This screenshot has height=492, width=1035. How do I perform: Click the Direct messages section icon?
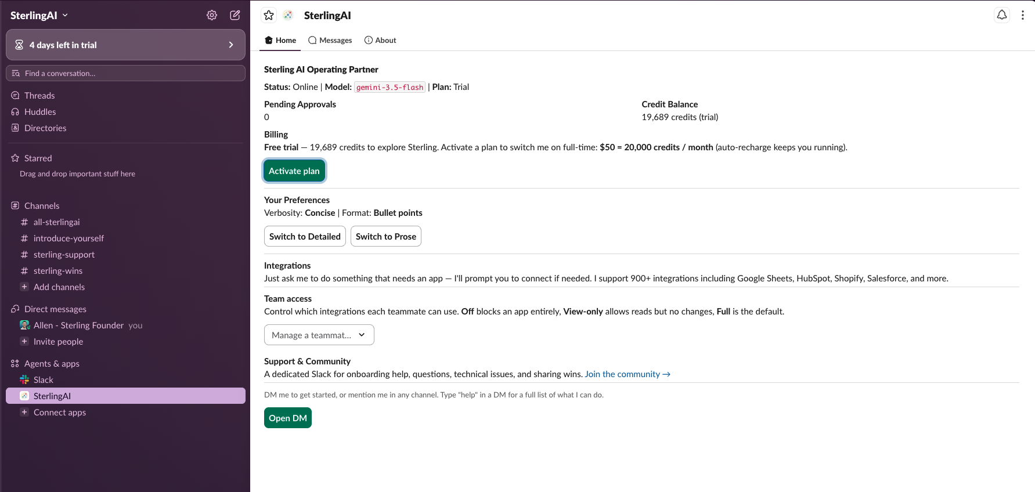point(15,309)
